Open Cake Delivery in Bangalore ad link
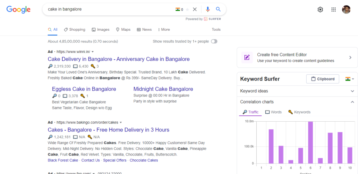 coord(119,59)
